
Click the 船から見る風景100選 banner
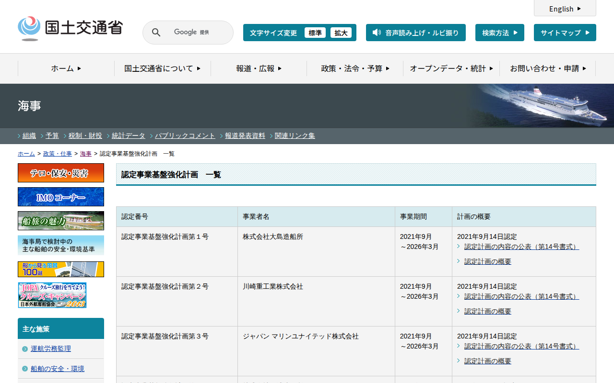coord(61,269)
